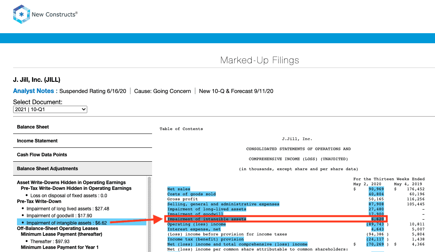Click the New Constructs brand name text
The image size is (435, 252).
coord(55,14)
